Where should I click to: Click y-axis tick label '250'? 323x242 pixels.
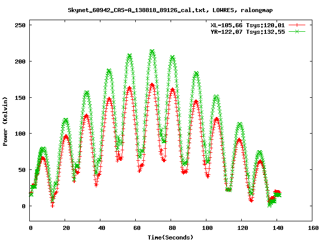click(20, 25)
